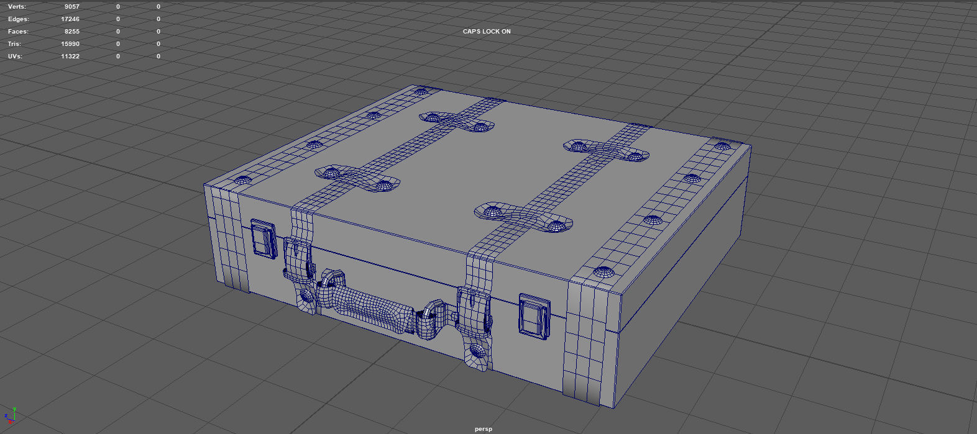The width and height of the screenshot is (977, 434).
Task: Select the right rectangular lock plate
Action: 534,317
